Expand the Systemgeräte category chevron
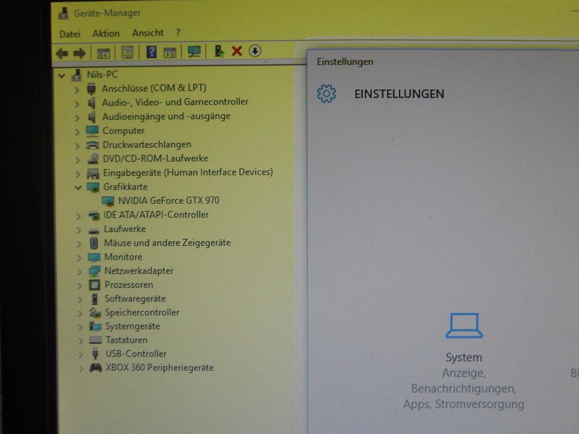Screen dimensions: 579x434 [80, 327]
